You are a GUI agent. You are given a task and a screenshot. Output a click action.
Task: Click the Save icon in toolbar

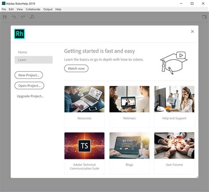(5, 17)
